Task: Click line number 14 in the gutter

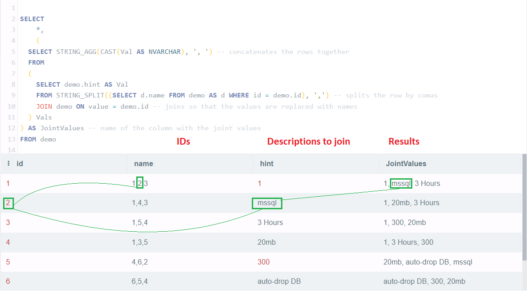Action: (11, 150)
